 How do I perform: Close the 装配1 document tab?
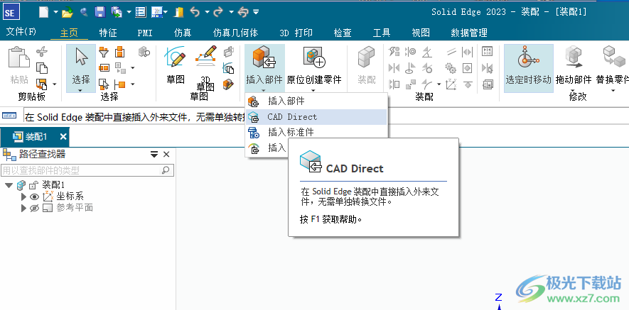63,137
